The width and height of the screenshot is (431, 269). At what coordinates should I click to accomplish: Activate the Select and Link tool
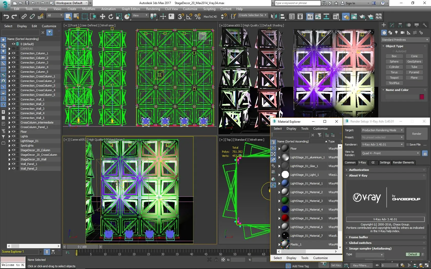(24, 17)
